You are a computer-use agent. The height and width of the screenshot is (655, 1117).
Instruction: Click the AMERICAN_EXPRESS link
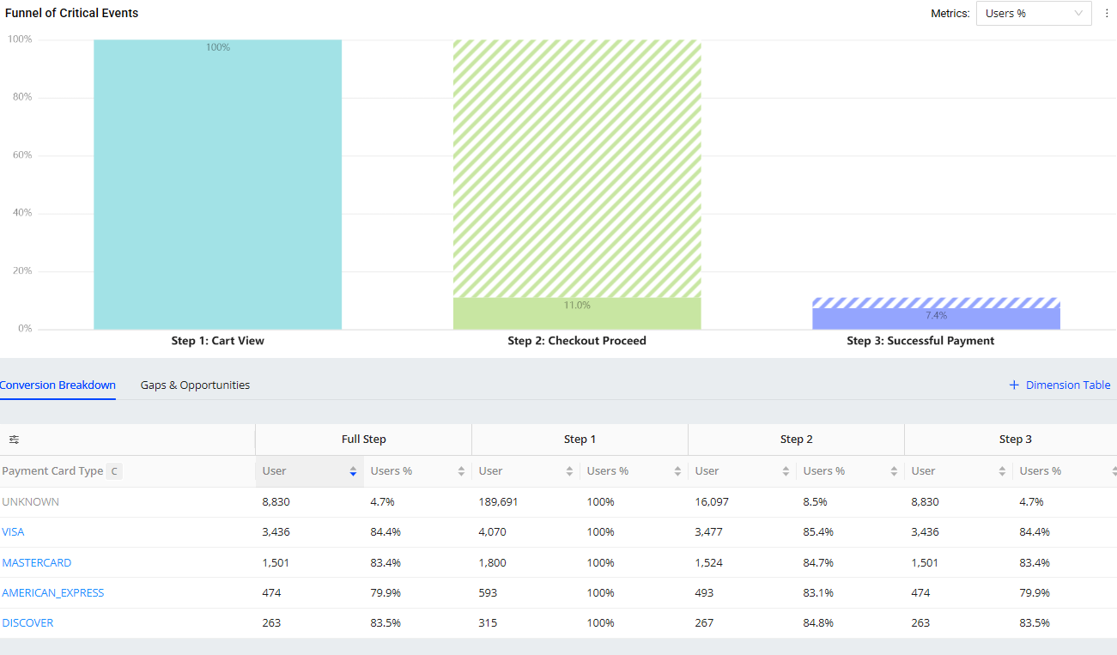click(x=53, y=593)
